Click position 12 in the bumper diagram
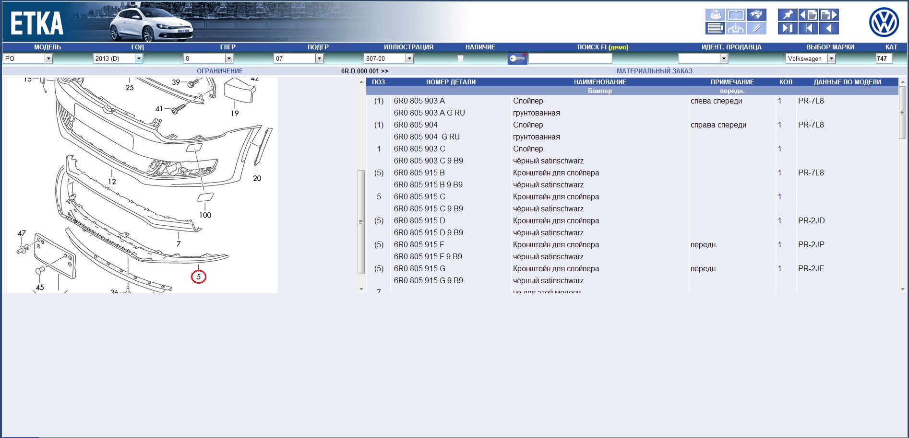Screen dimensions: 909x438 (x=112, y=182)
